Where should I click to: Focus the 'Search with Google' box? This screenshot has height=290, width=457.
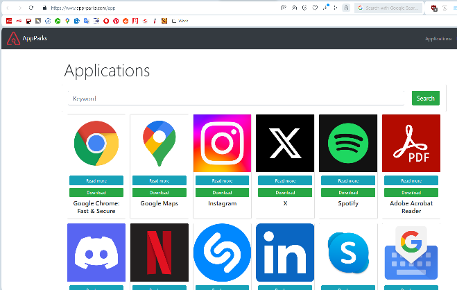[388, 8]
